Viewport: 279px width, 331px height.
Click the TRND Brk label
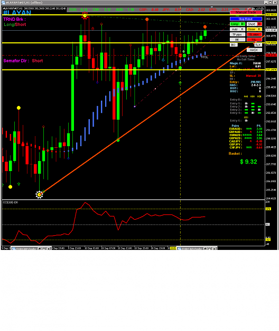(x=14, y=19)
